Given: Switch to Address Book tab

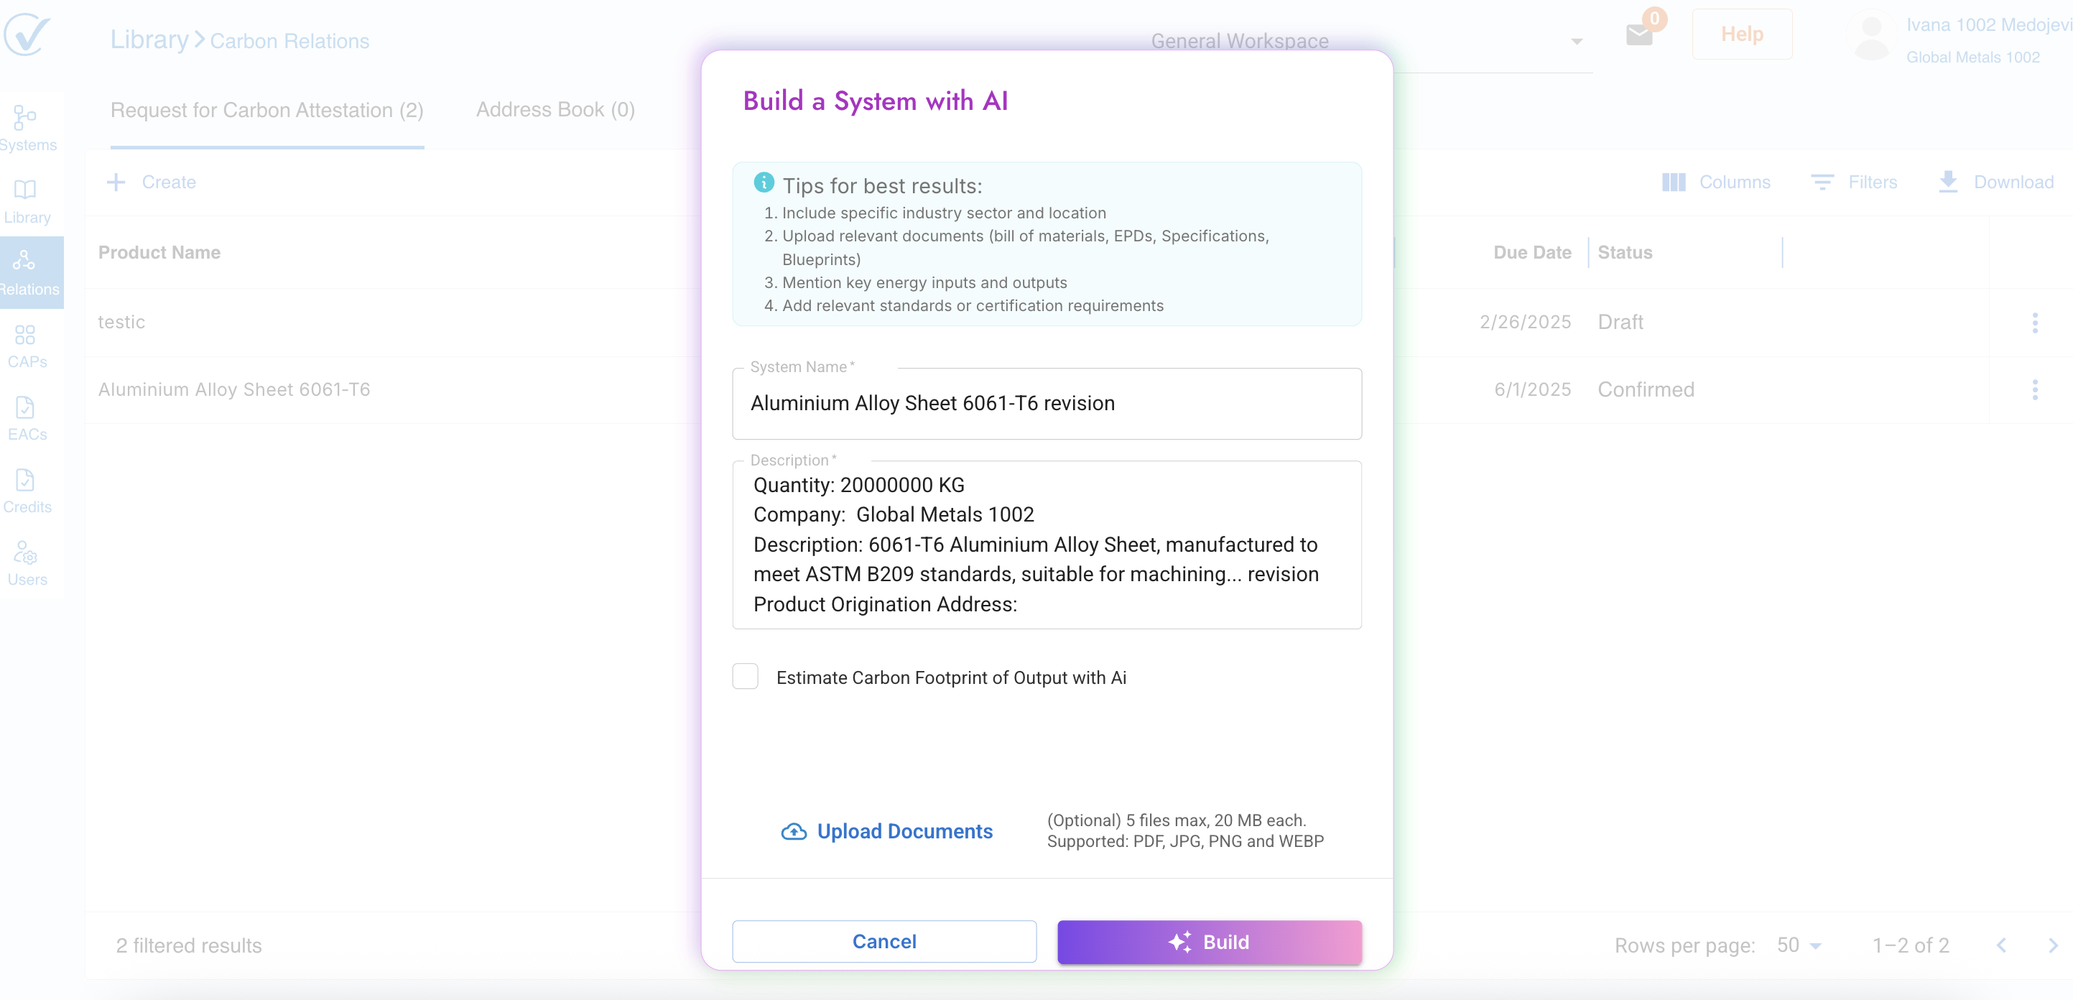Looking at the screenshot, I should pyautogui.click(x=555, y=109).
